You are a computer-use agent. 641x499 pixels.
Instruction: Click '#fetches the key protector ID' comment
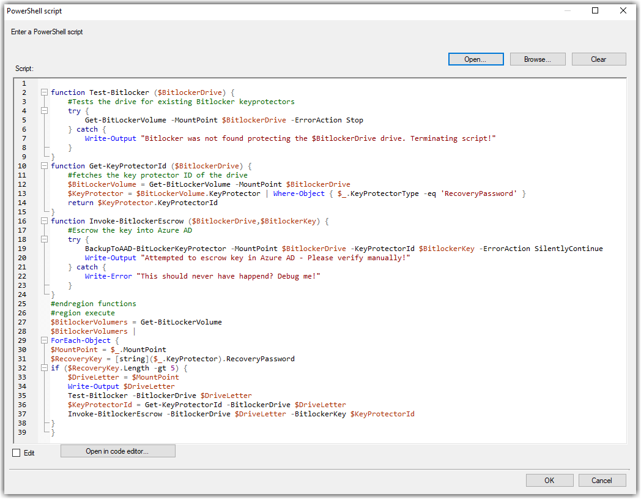click(x=158, y=175)
